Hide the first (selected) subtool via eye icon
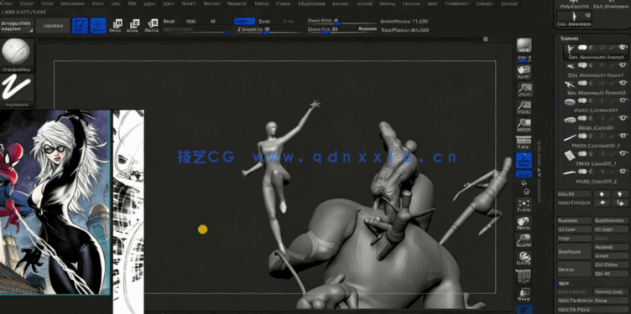Viewport: 631px width, 314px height. (623, 48)
